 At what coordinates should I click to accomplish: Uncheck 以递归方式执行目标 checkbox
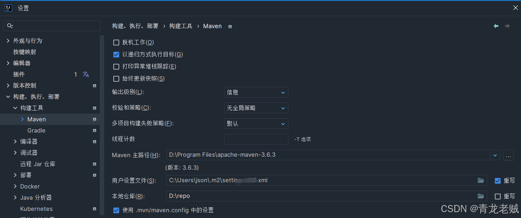point(116,54)
